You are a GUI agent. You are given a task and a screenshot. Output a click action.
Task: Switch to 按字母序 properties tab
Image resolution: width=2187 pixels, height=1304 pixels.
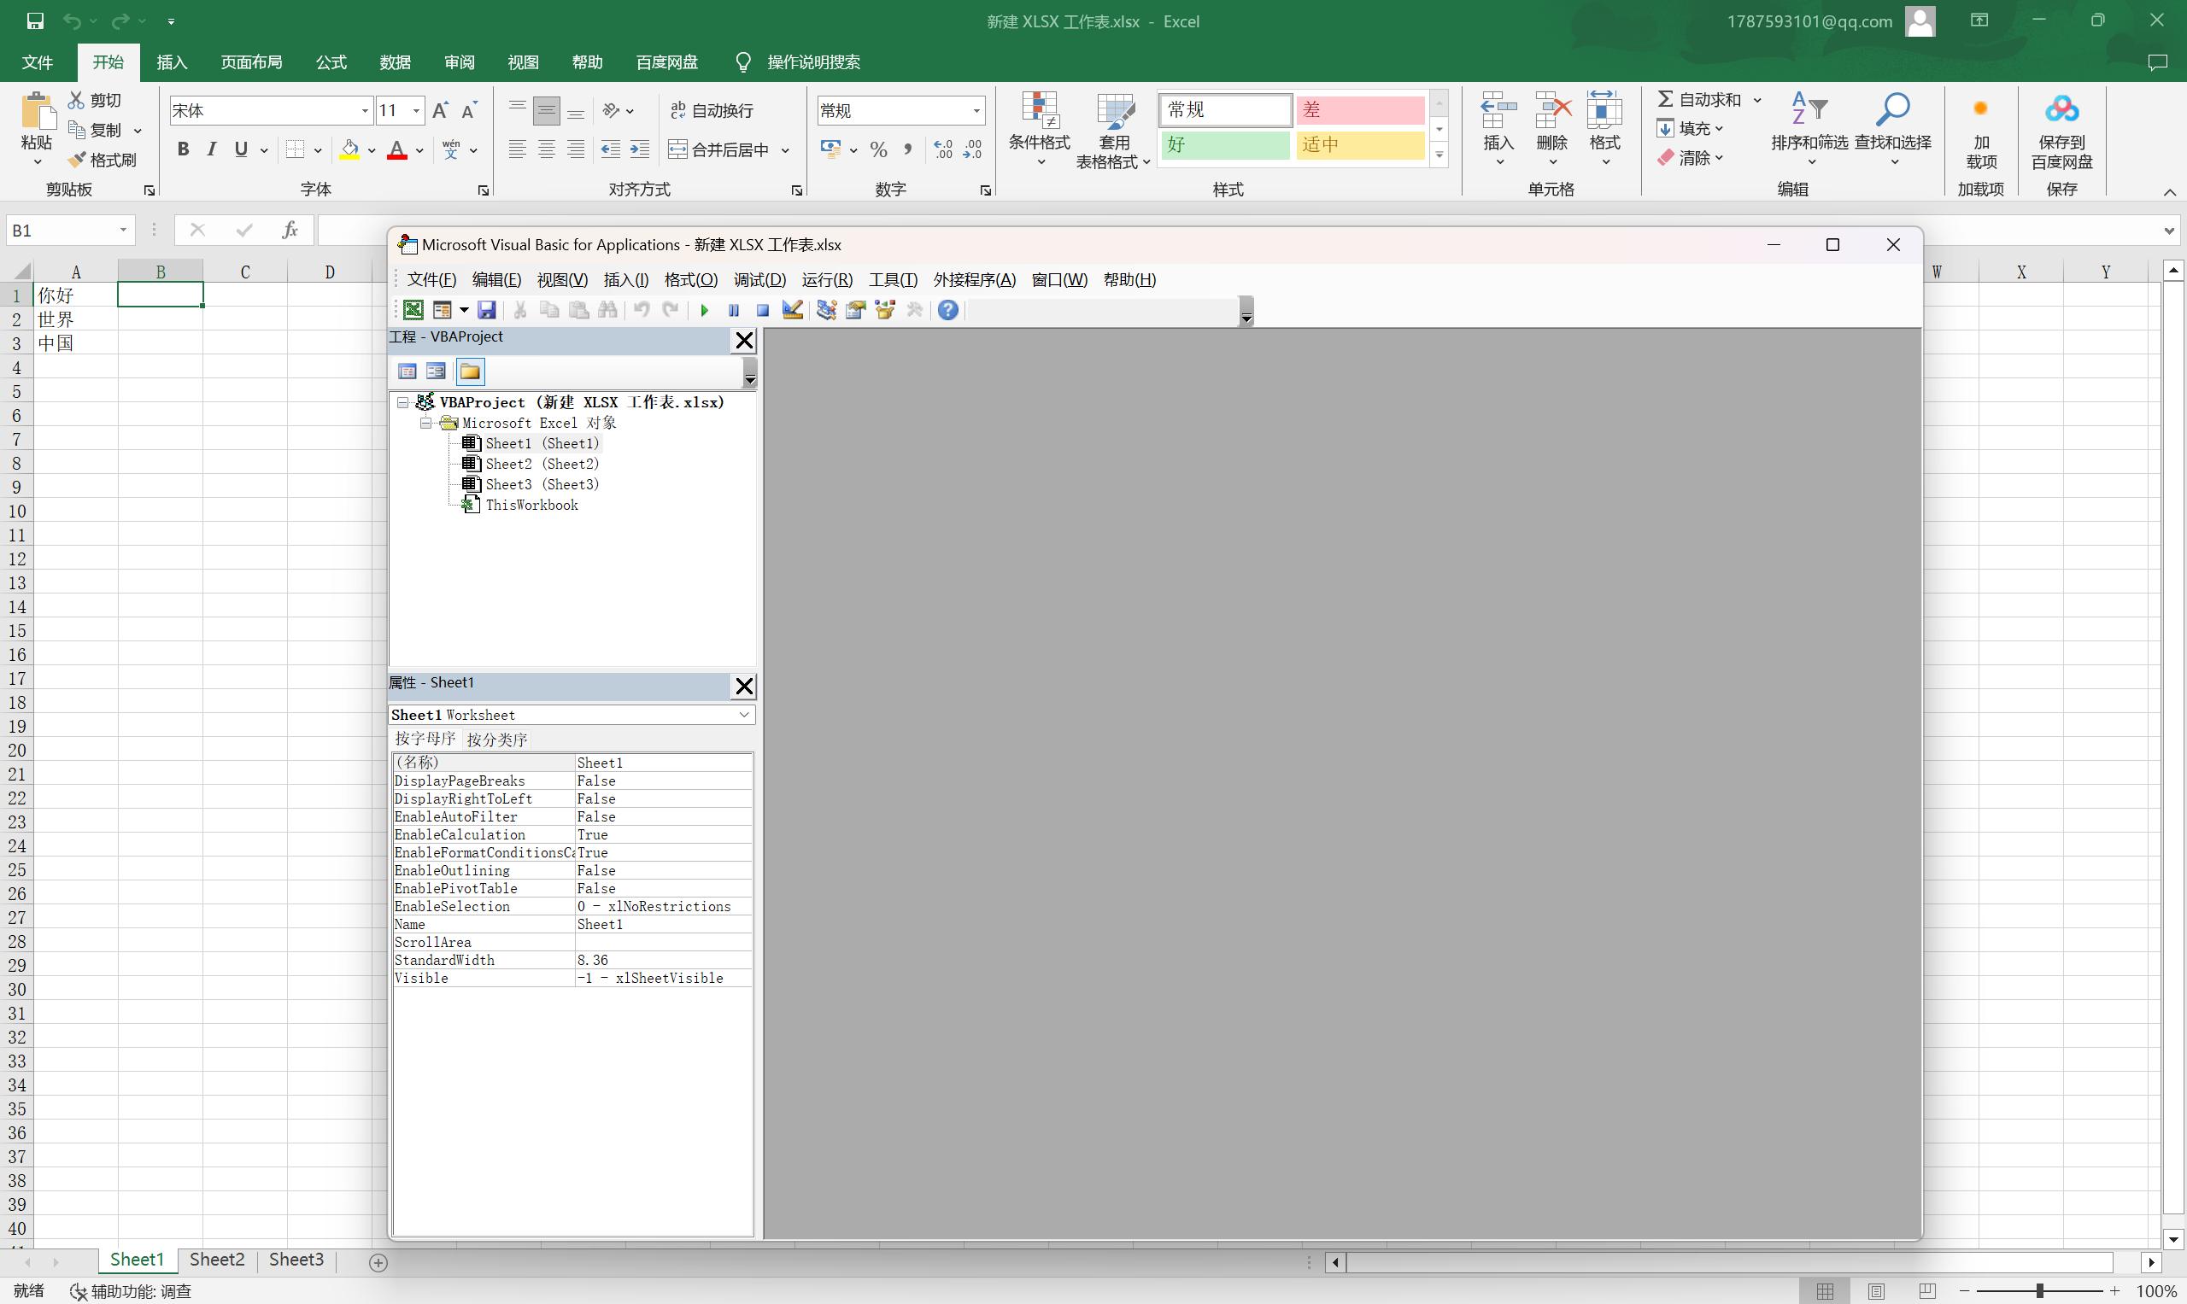coord(425,739)
